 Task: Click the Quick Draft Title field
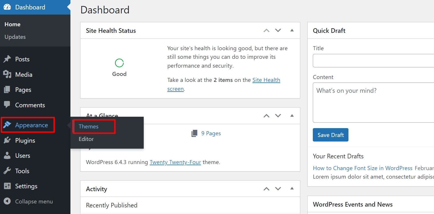coord(373,61)
